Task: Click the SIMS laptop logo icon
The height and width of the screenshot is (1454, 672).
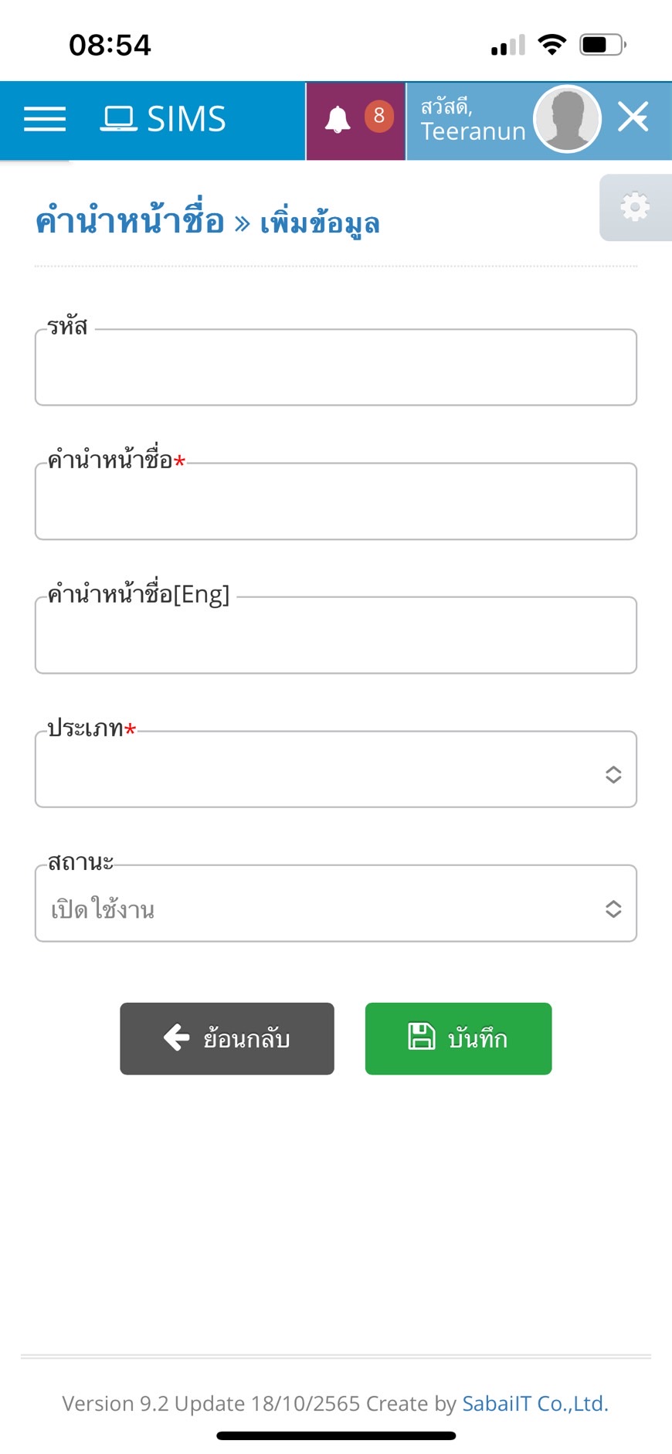Action: point(119,119)
